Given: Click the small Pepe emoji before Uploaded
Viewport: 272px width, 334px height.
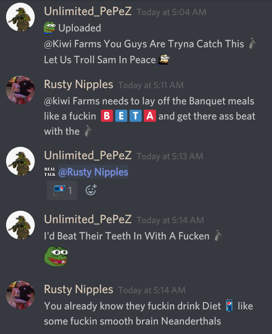Looking at the screenshot, I should coord(50,28).
